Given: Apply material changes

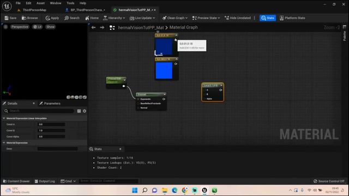Looking at the screenshot, I should point(52,18).
